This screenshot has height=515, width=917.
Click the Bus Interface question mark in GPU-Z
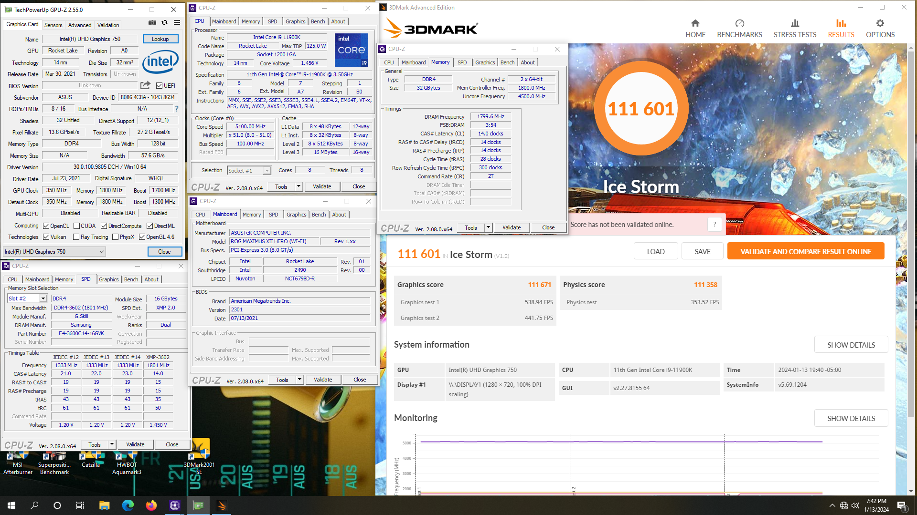(176, 109)
